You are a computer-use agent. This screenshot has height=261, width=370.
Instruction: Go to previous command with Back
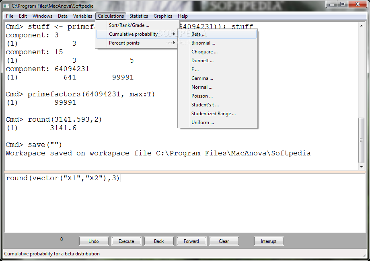point(159,241)
